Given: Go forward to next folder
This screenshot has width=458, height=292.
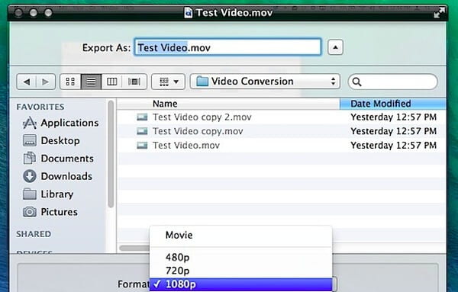Looking at the screenshot, I should 46,82.
